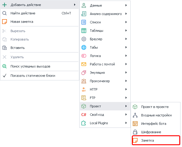
Task: Choose Входные настройки in the Проект submenu
Action: click(156, 115)
